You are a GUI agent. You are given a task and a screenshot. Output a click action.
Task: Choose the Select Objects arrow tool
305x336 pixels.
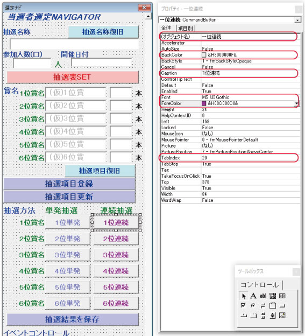[244, 296]
